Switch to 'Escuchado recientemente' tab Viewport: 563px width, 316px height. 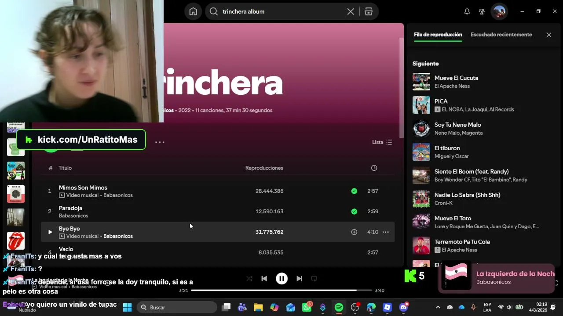tap(501, 35)
